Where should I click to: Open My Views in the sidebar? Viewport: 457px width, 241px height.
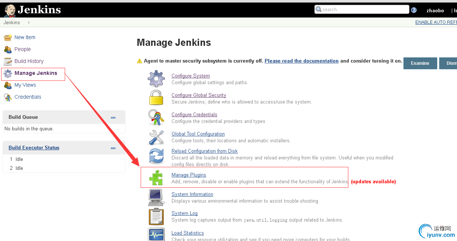coord(25,85)
